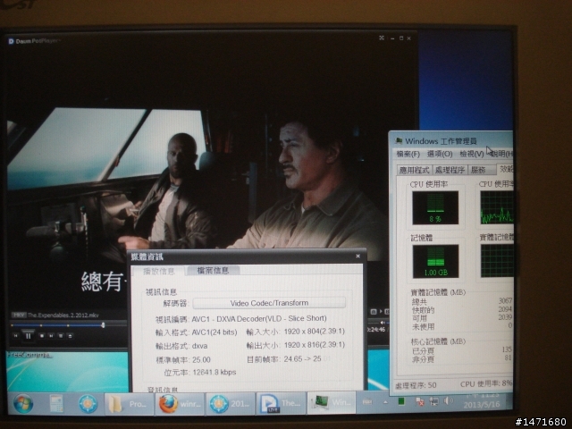572x429 pixels.
Task: Click the green CPU meter tray icon
Action: point(401,401)
